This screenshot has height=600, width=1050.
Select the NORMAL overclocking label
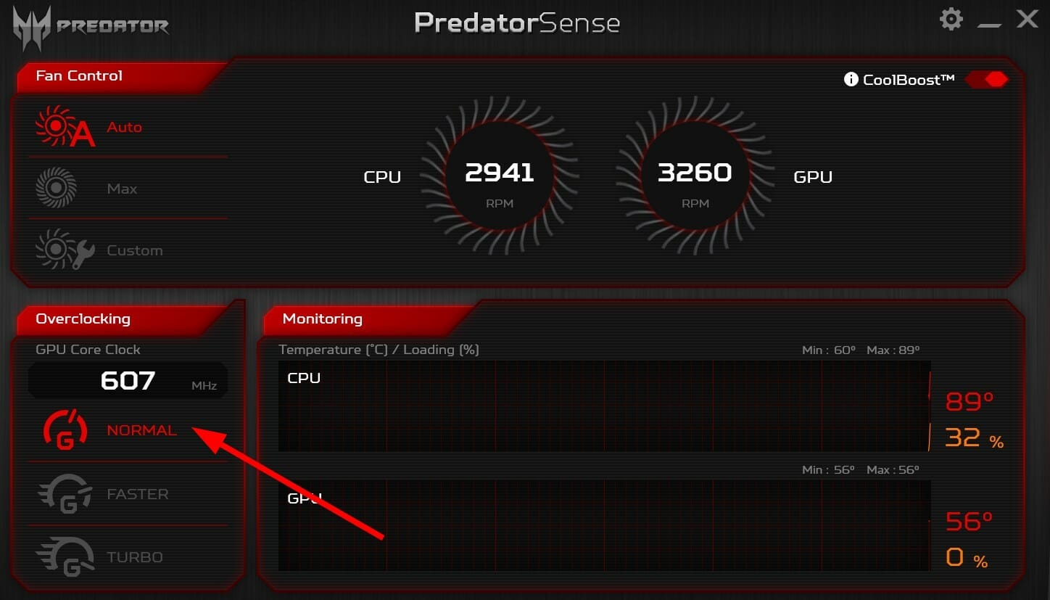click(141, 430)
